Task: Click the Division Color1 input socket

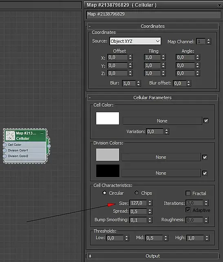Action: tap(4, 150)
